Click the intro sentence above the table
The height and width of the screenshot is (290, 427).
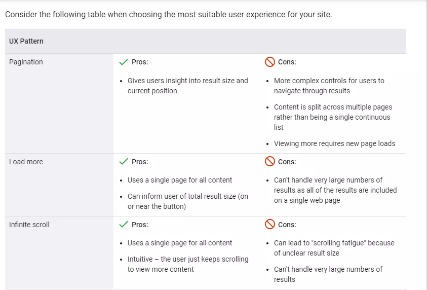(x=169, y=14)
